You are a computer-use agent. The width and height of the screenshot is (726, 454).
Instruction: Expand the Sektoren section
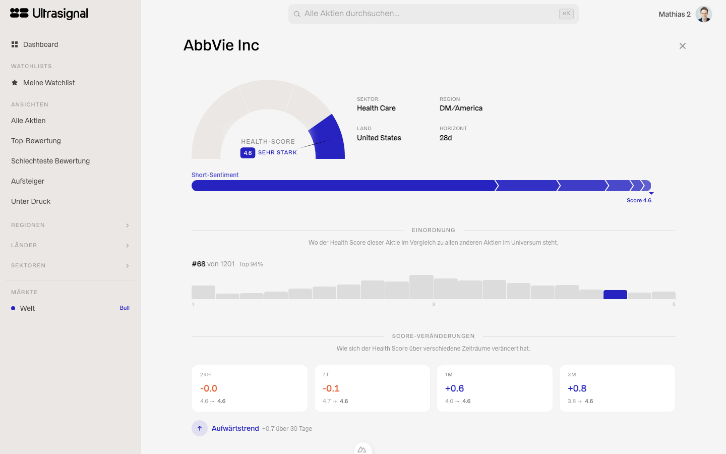[x=71, y=265]
